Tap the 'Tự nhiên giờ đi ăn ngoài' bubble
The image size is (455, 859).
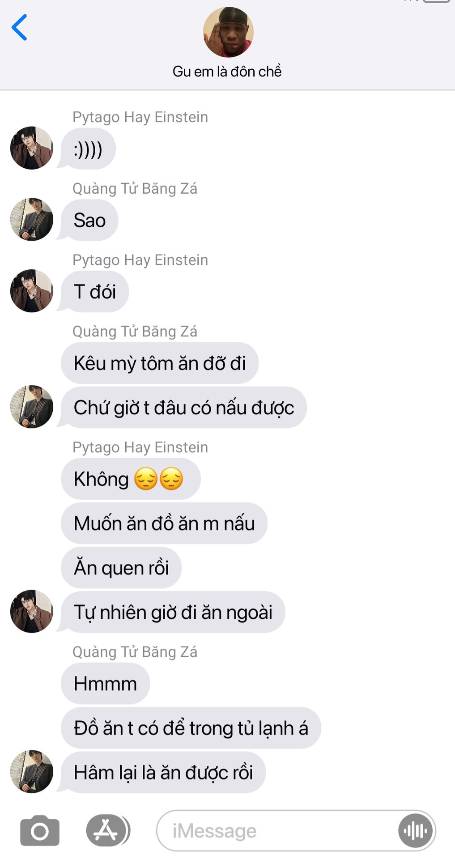coord(173,612)
